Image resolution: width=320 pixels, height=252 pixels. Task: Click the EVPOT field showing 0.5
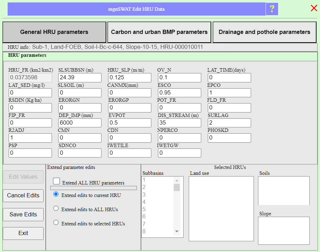[x=130, y=123]
